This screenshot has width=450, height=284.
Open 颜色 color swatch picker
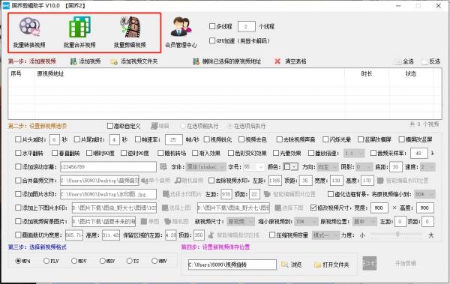coord(290,166)
